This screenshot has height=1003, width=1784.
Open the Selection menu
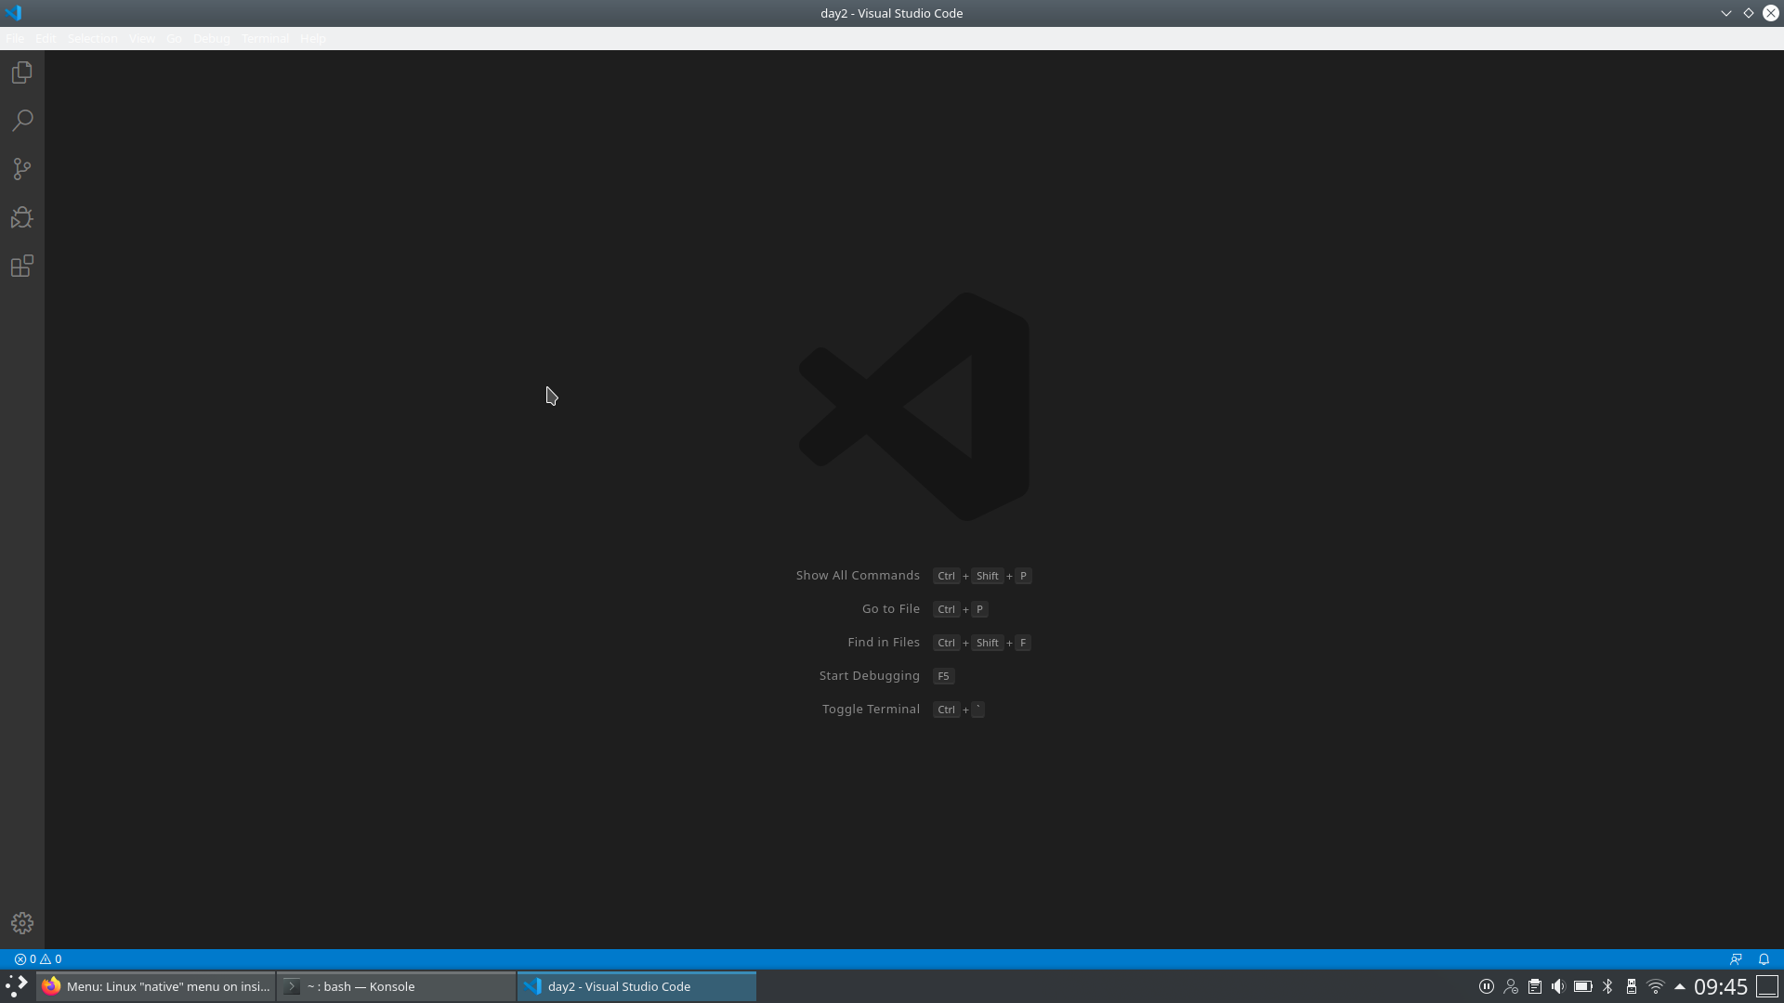pyautogui.click(x=93, y=38)
